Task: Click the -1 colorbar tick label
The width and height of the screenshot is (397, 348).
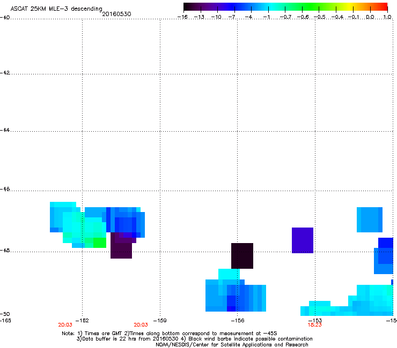Action: pos(266,17)
